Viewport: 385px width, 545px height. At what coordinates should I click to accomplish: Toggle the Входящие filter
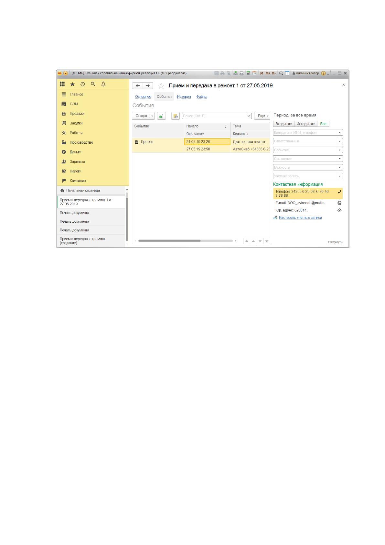click(x=283, y=124)
